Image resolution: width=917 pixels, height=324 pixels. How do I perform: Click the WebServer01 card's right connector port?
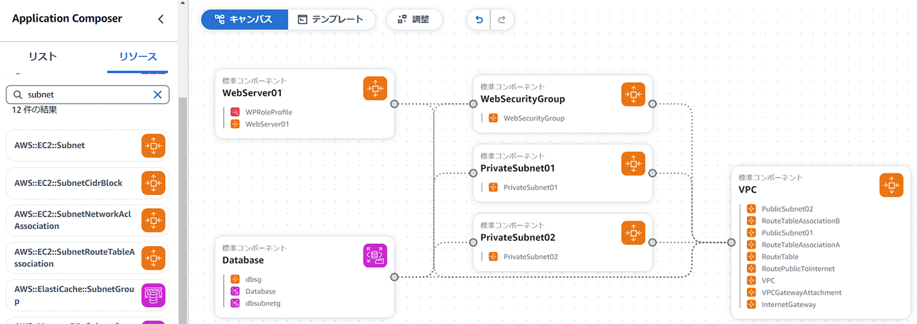[x=394, y=103]
